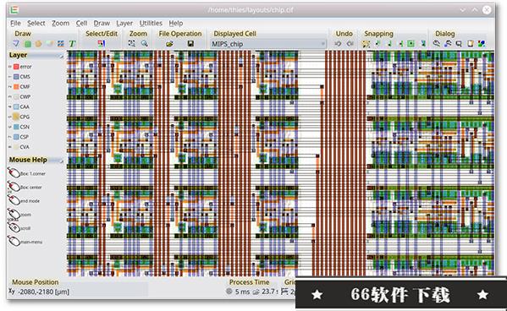Screen dimensions: 507x311
Task: Toggle visibility marker of error layer
Action: pyautogui.click(x=10, y=67)
